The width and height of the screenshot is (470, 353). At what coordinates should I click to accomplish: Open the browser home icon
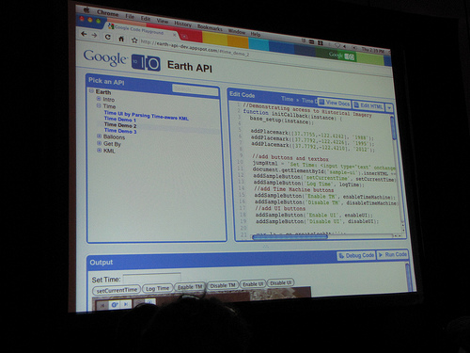coord(121,39)
